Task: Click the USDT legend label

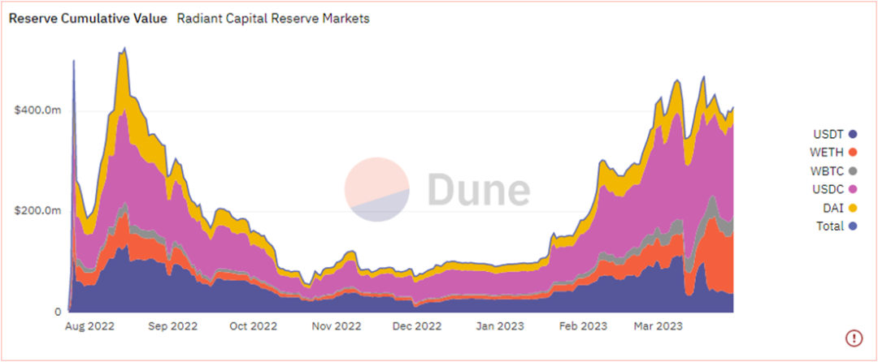Action: point(828,134)
